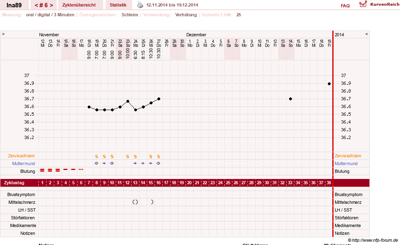Click the Verhütung usage value
Image resolution: width=400 pixels, height=245 pixels.
tap(186, 15)
